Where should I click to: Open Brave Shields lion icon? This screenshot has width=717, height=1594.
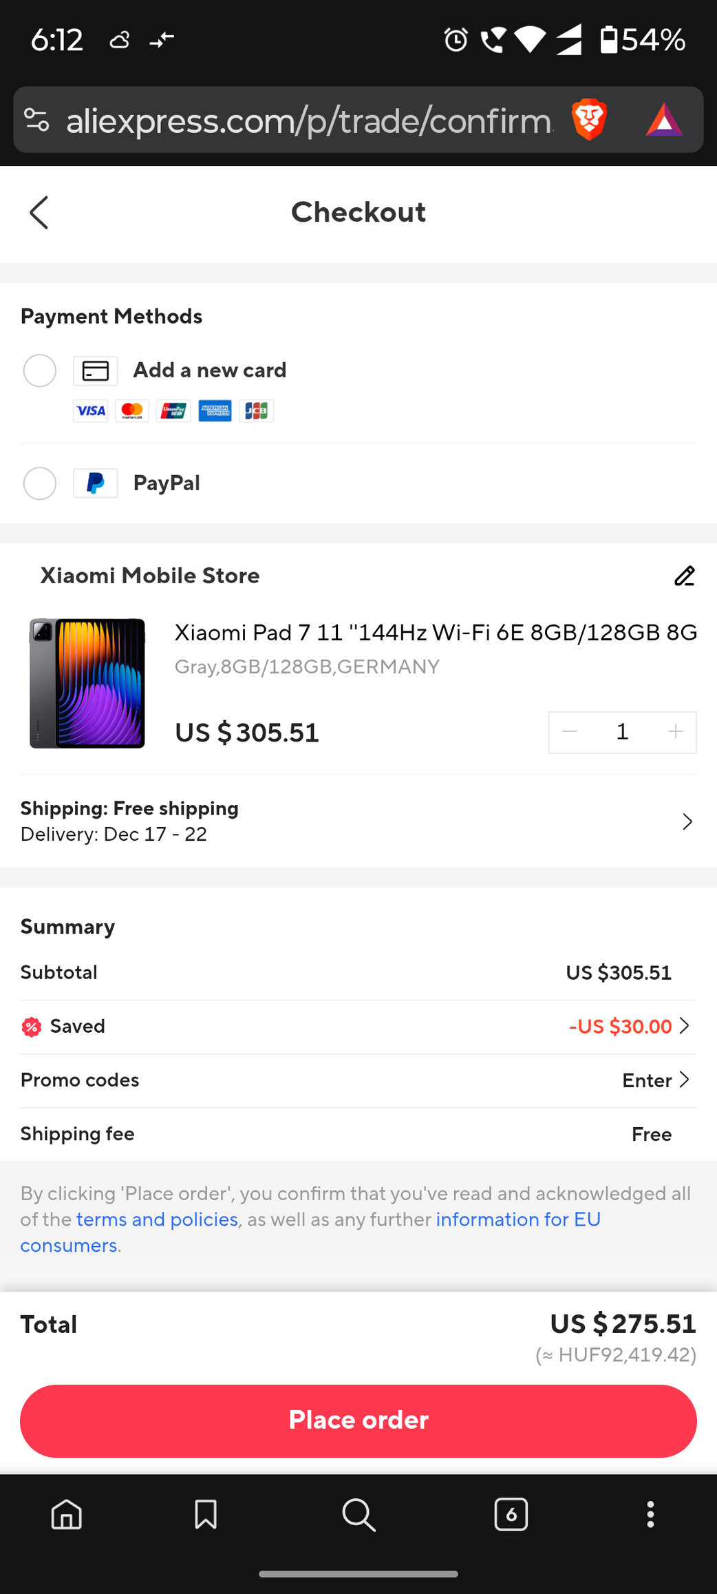tap(589, 120)
